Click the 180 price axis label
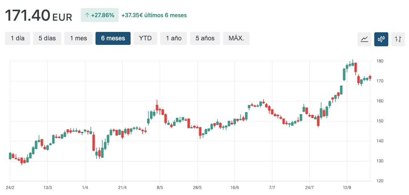The width and height of the screenshot is (409, 195). click(380, 61)
